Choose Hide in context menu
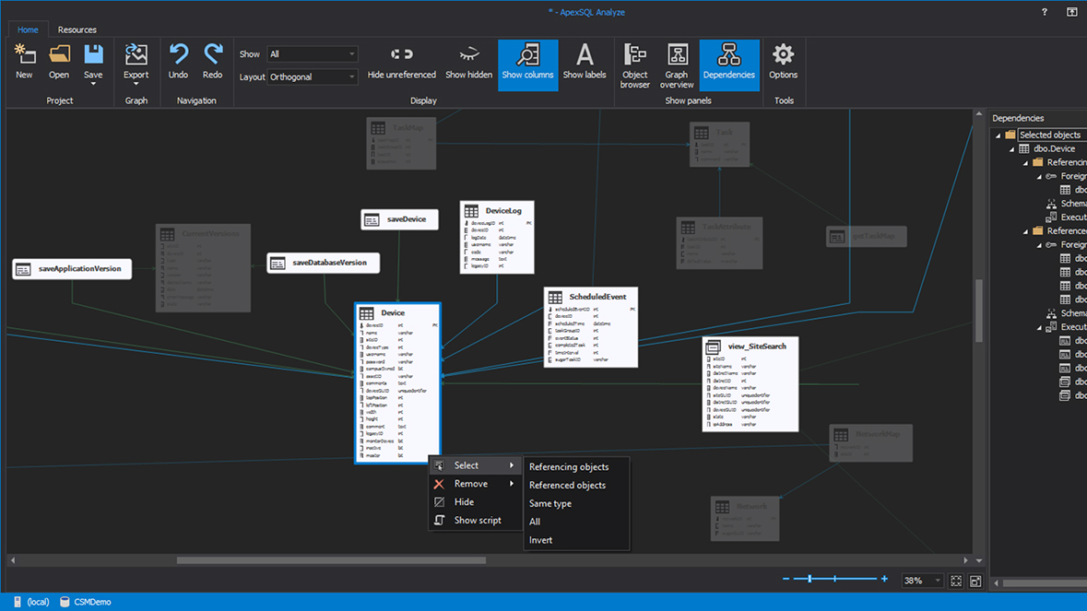Image resolution: width=1087 pixels, height=611 pixels. (x=476, y=501)
